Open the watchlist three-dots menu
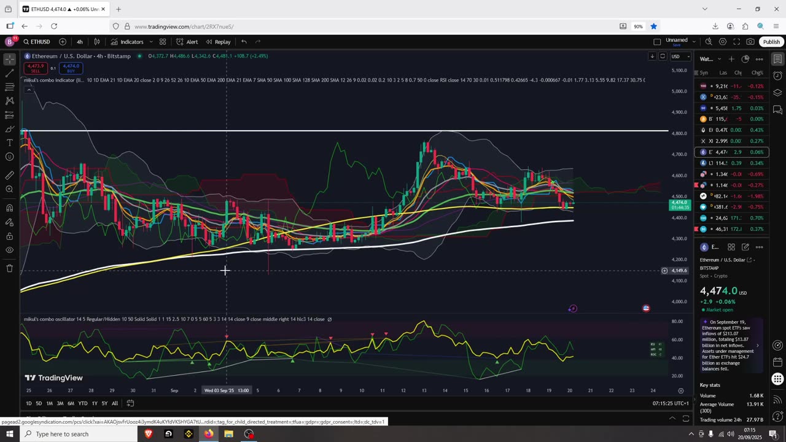This screenshot has width=786, height=442. 760,59
